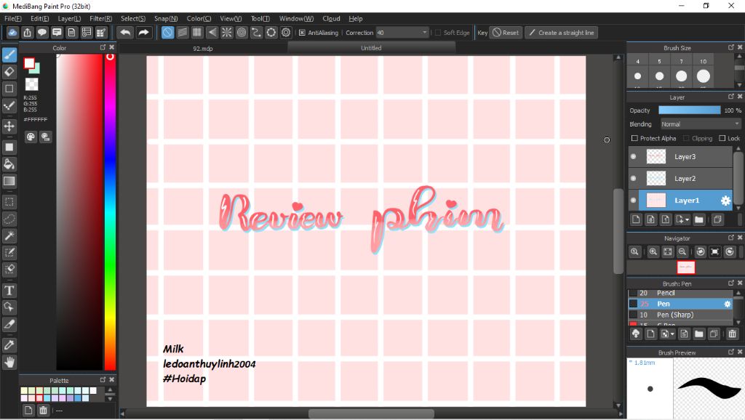Select the Select Eraser tool
Viewport: 745px width, 420px height.
[x=9, y=270]
